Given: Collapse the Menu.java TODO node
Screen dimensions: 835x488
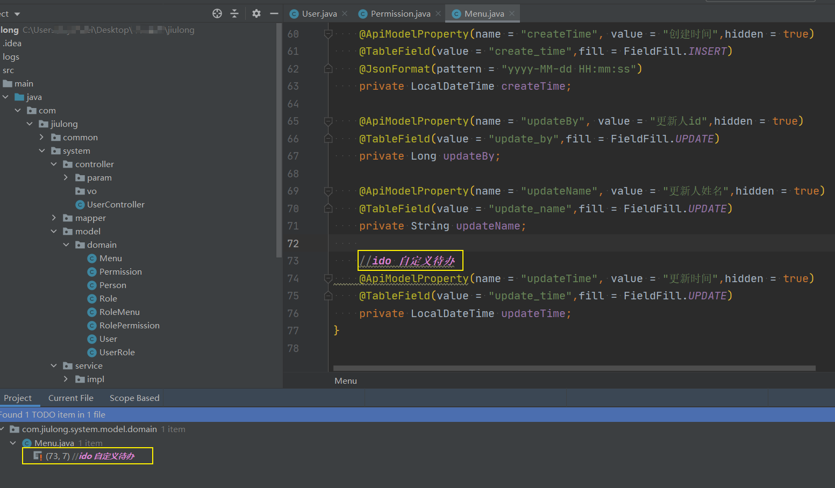Looking at the screenshot, I should pos(13,443).
